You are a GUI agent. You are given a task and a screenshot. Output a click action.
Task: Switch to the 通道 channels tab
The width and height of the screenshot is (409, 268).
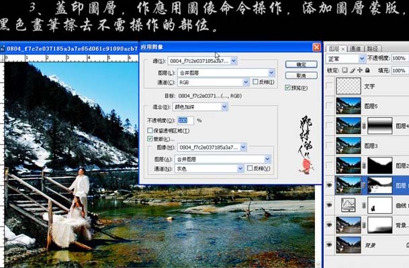355,48
